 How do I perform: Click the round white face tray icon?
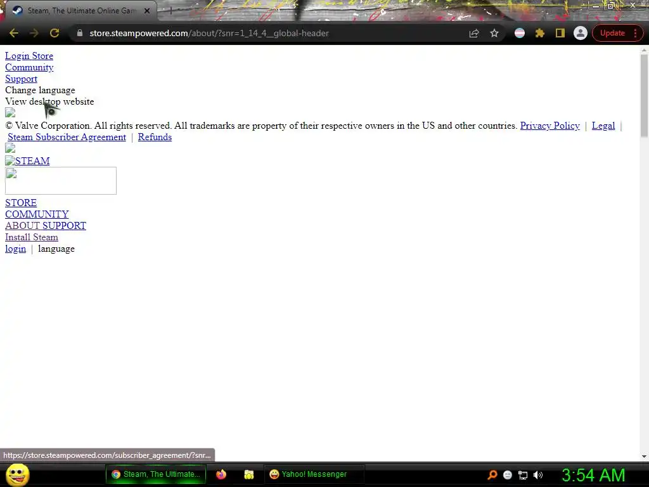508,475
